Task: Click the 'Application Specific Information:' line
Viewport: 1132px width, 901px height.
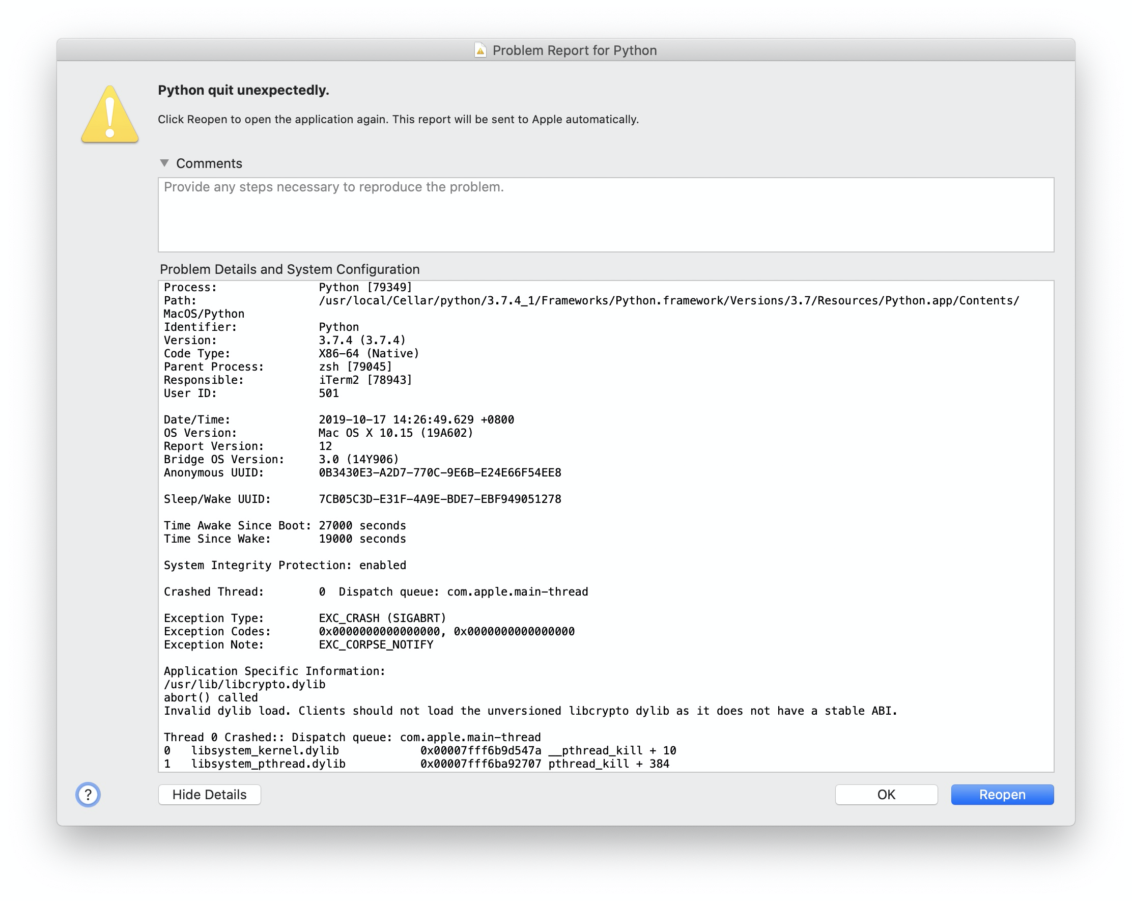Action: pyautogui.click(x=274, y=671)
